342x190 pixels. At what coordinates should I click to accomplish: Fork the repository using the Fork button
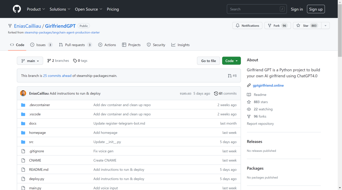276,26
